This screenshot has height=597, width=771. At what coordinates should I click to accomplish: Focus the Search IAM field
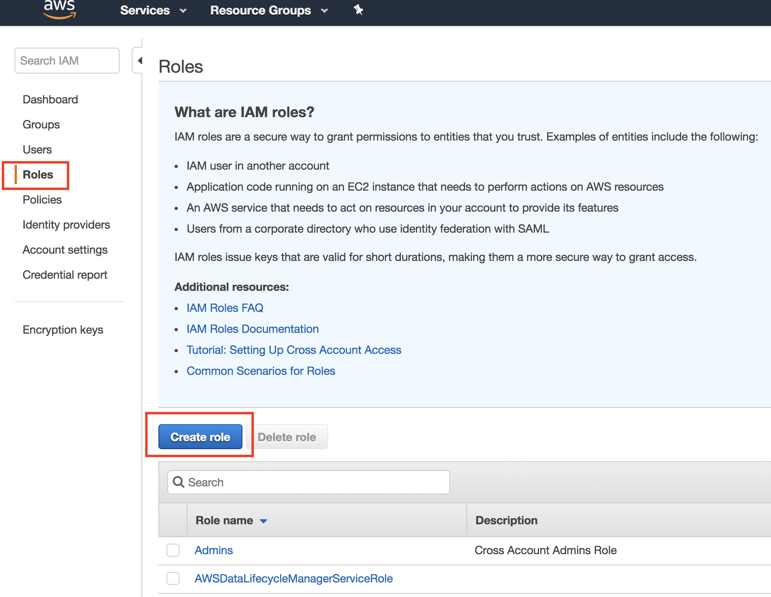point(67,61)
